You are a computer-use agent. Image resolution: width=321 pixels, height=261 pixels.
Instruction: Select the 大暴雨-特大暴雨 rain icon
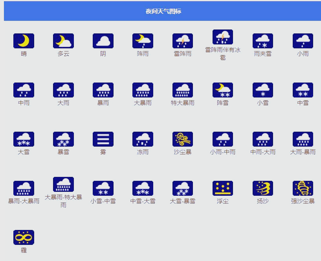(64, 184)
